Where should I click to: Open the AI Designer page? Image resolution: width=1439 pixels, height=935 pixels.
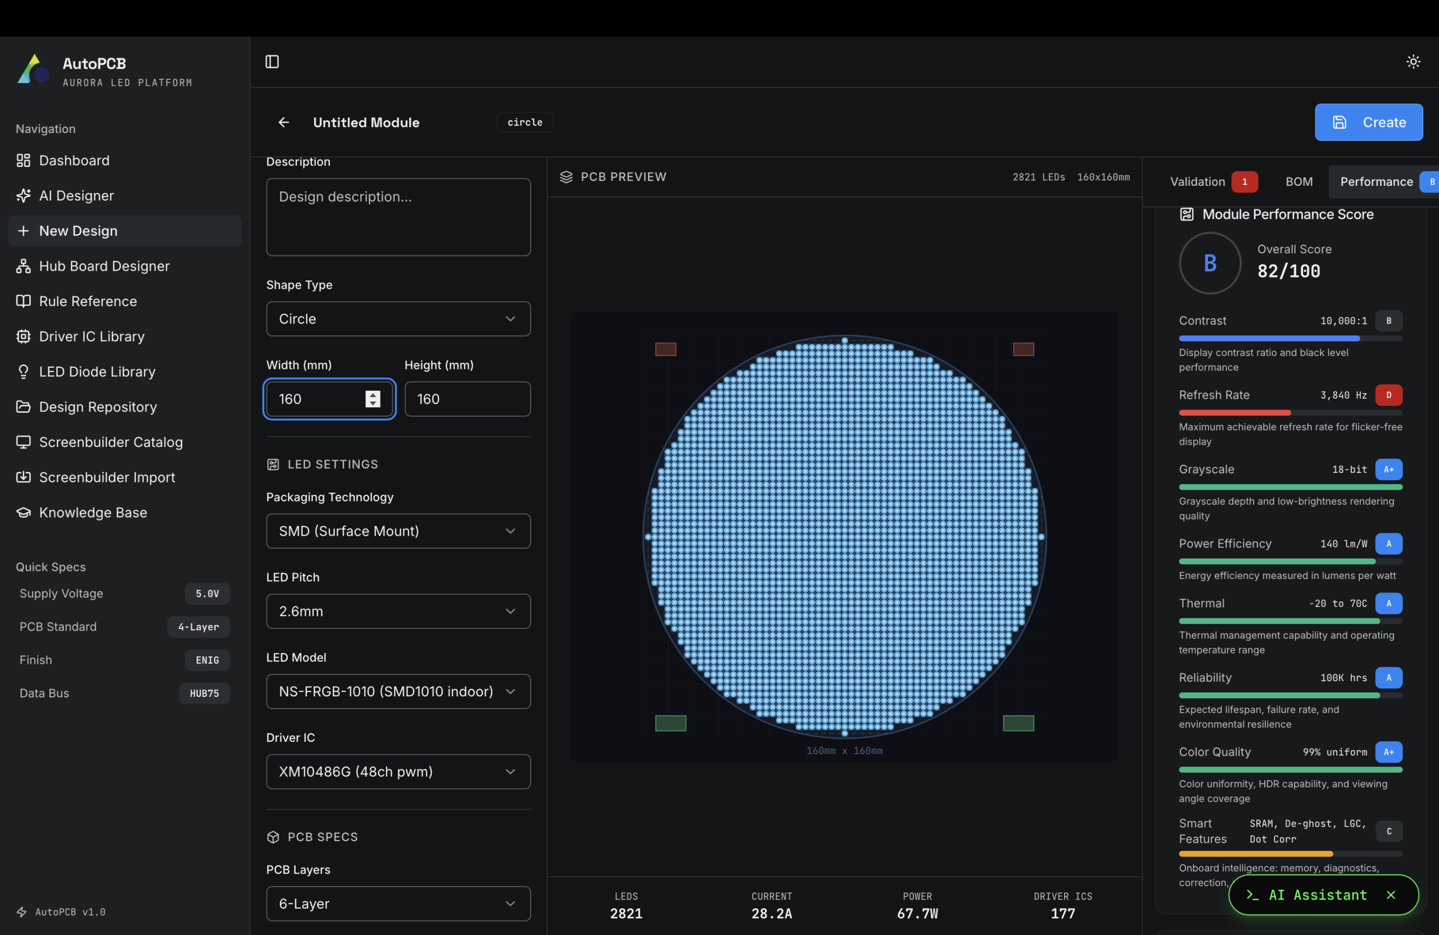tap(76, 195)
